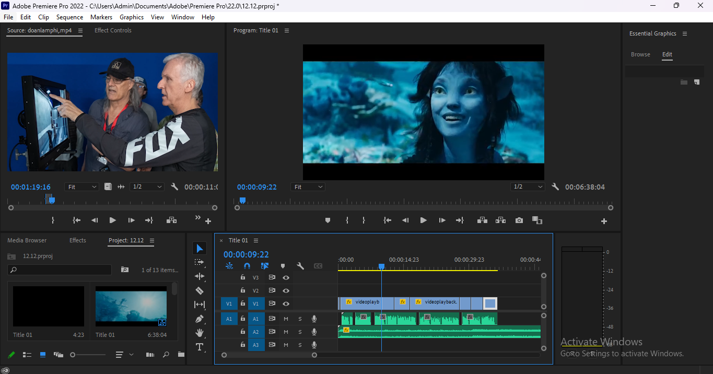
Task: Toggle Linked Selection in timeline
Action: (x=265, y=266)
